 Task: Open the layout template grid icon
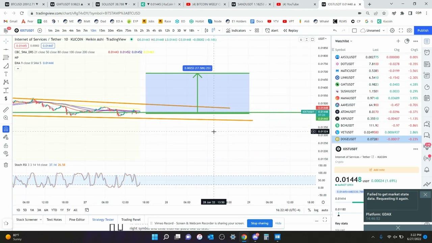(x=257, y=30)
